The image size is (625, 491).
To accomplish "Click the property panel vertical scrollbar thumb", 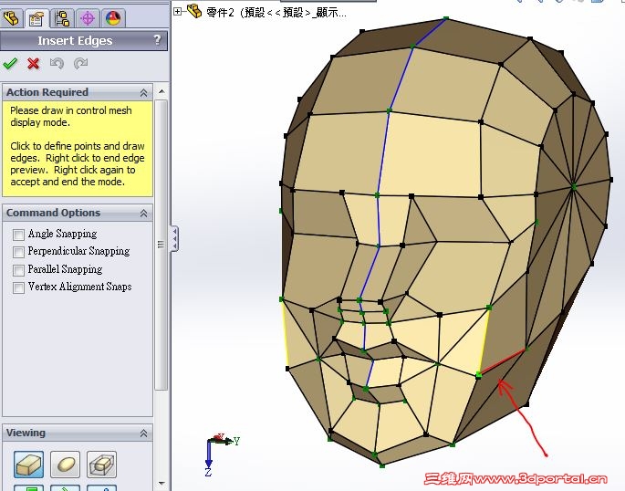I will click(x=161, y=245).
